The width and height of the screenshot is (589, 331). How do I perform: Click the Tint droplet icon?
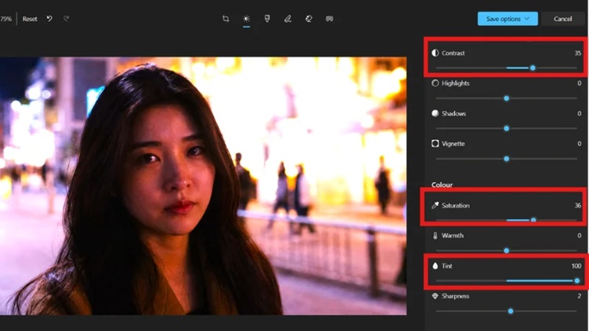(435, 266)
